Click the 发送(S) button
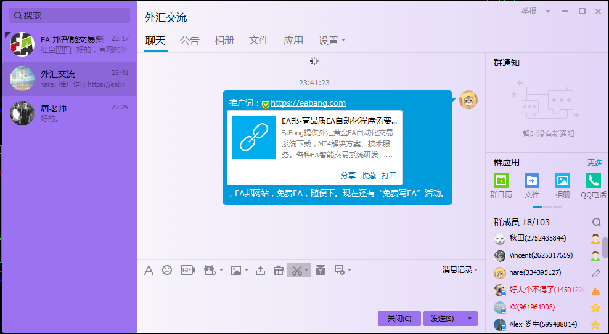 click(443, 319)
